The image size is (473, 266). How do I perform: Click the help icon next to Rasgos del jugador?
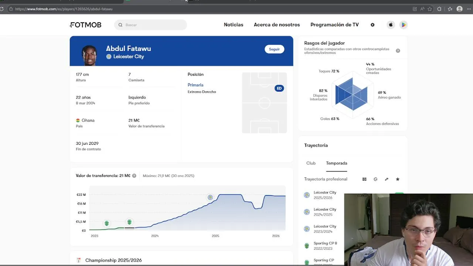(398, 51)
